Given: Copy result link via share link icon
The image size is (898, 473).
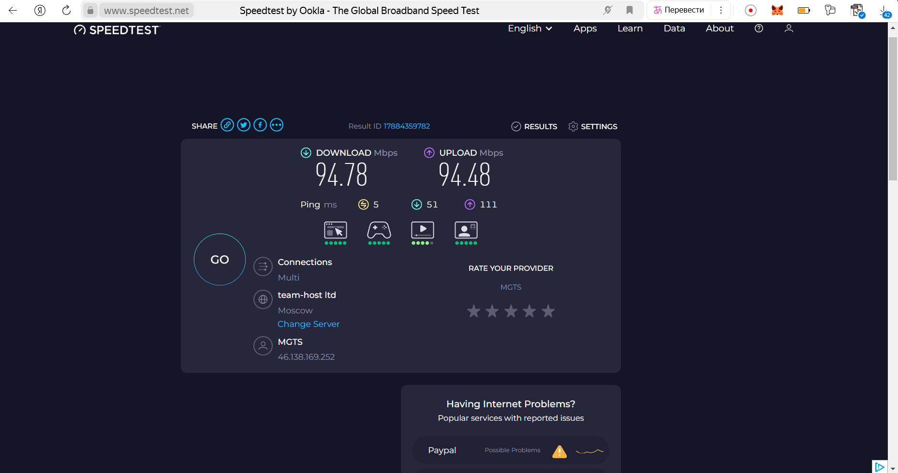Looking at the screenshot, I should pos(227,125).
